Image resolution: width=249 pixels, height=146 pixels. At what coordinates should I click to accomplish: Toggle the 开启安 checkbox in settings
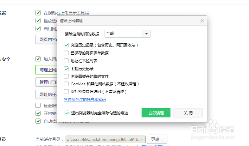(38, 113)
